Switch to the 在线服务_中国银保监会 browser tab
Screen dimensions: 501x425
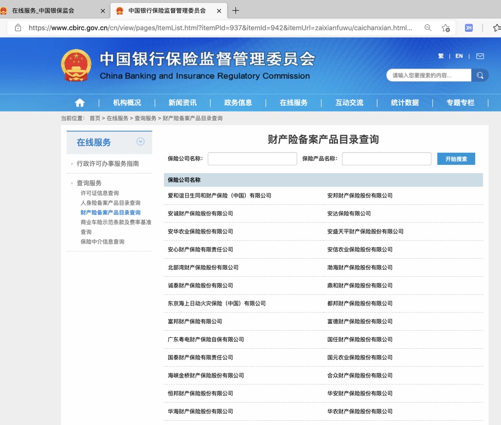[x=43, y=11]
